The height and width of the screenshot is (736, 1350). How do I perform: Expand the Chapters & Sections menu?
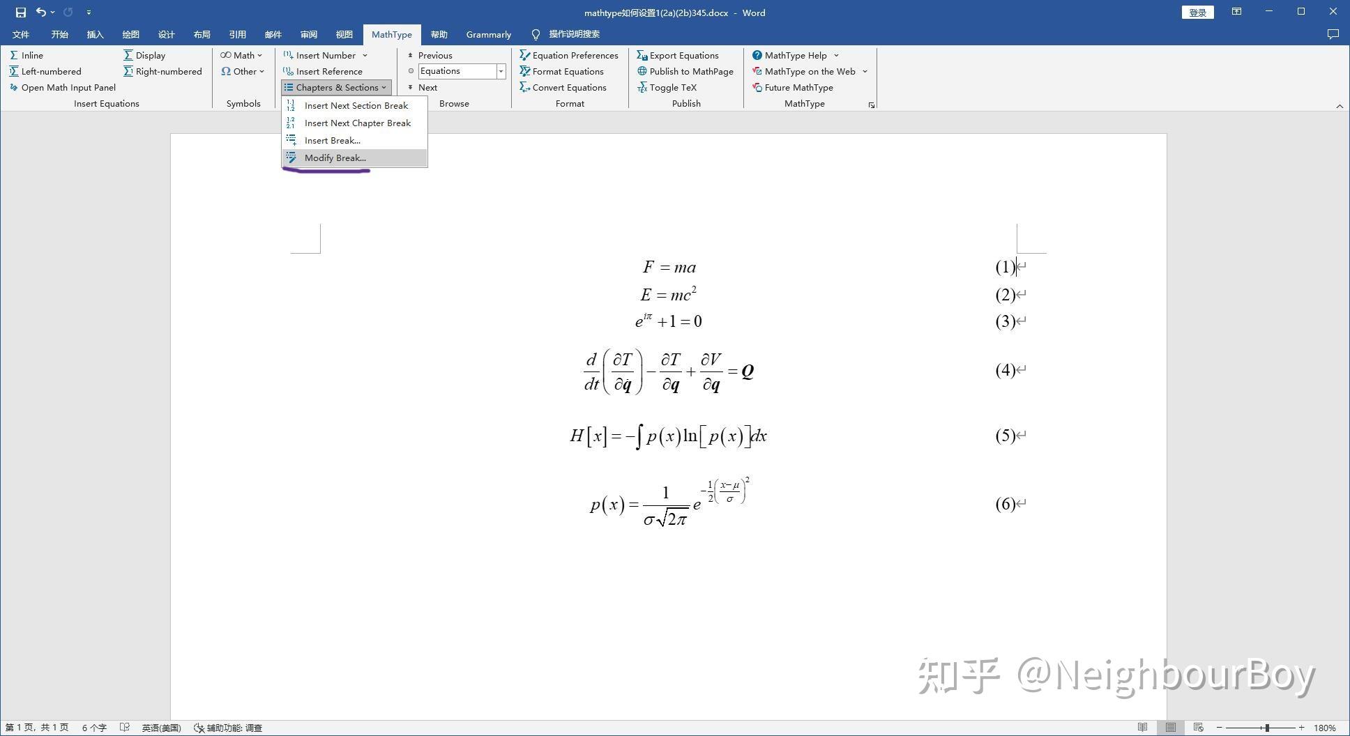(x=335, y=87)
